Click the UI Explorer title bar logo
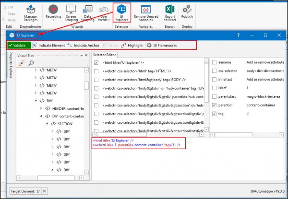This screenshot has width=288, height=199. coord(12,35)
